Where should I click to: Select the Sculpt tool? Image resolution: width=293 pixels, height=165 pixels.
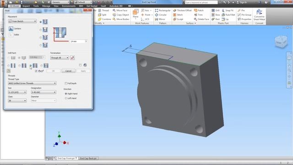[178, 19]
